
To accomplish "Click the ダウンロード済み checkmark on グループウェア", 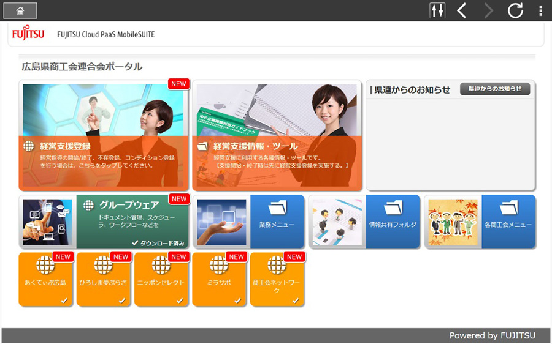I will [135, 243].
